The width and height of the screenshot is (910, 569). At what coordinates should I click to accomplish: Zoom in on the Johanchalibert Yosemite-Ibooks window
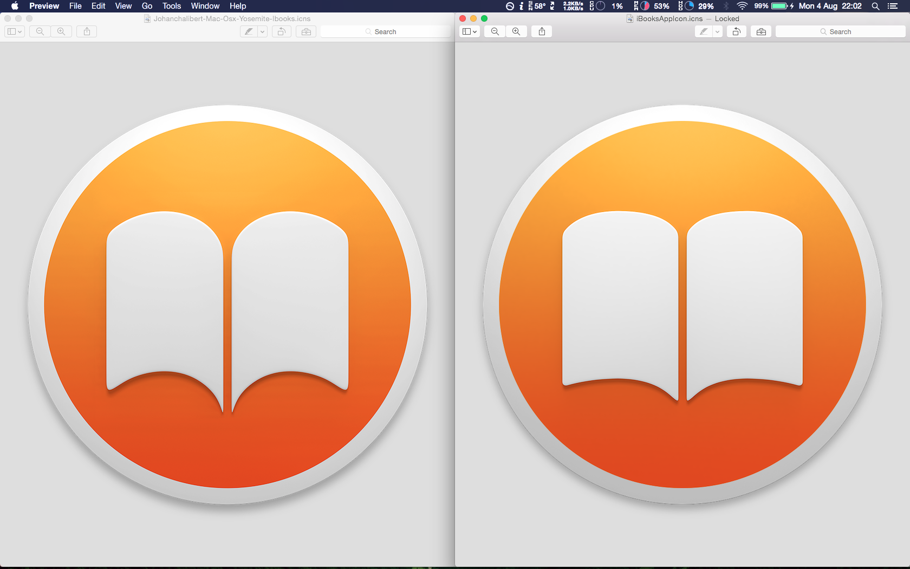[61, 31]
